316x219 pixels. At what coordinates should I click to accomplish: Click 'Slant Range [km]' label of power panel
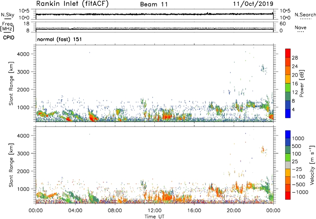pyautogui.click(x=11, y=83)
